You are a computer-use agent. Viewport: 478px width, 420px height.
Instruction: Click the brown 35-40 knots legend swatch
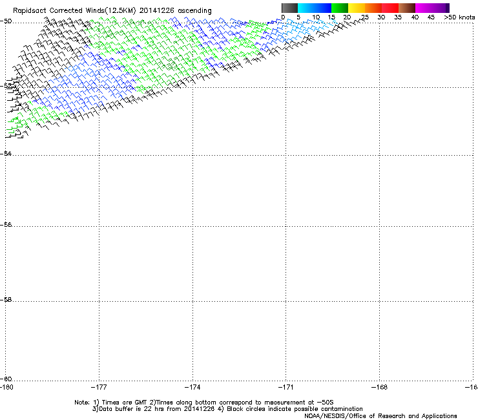tap(407, 8)
